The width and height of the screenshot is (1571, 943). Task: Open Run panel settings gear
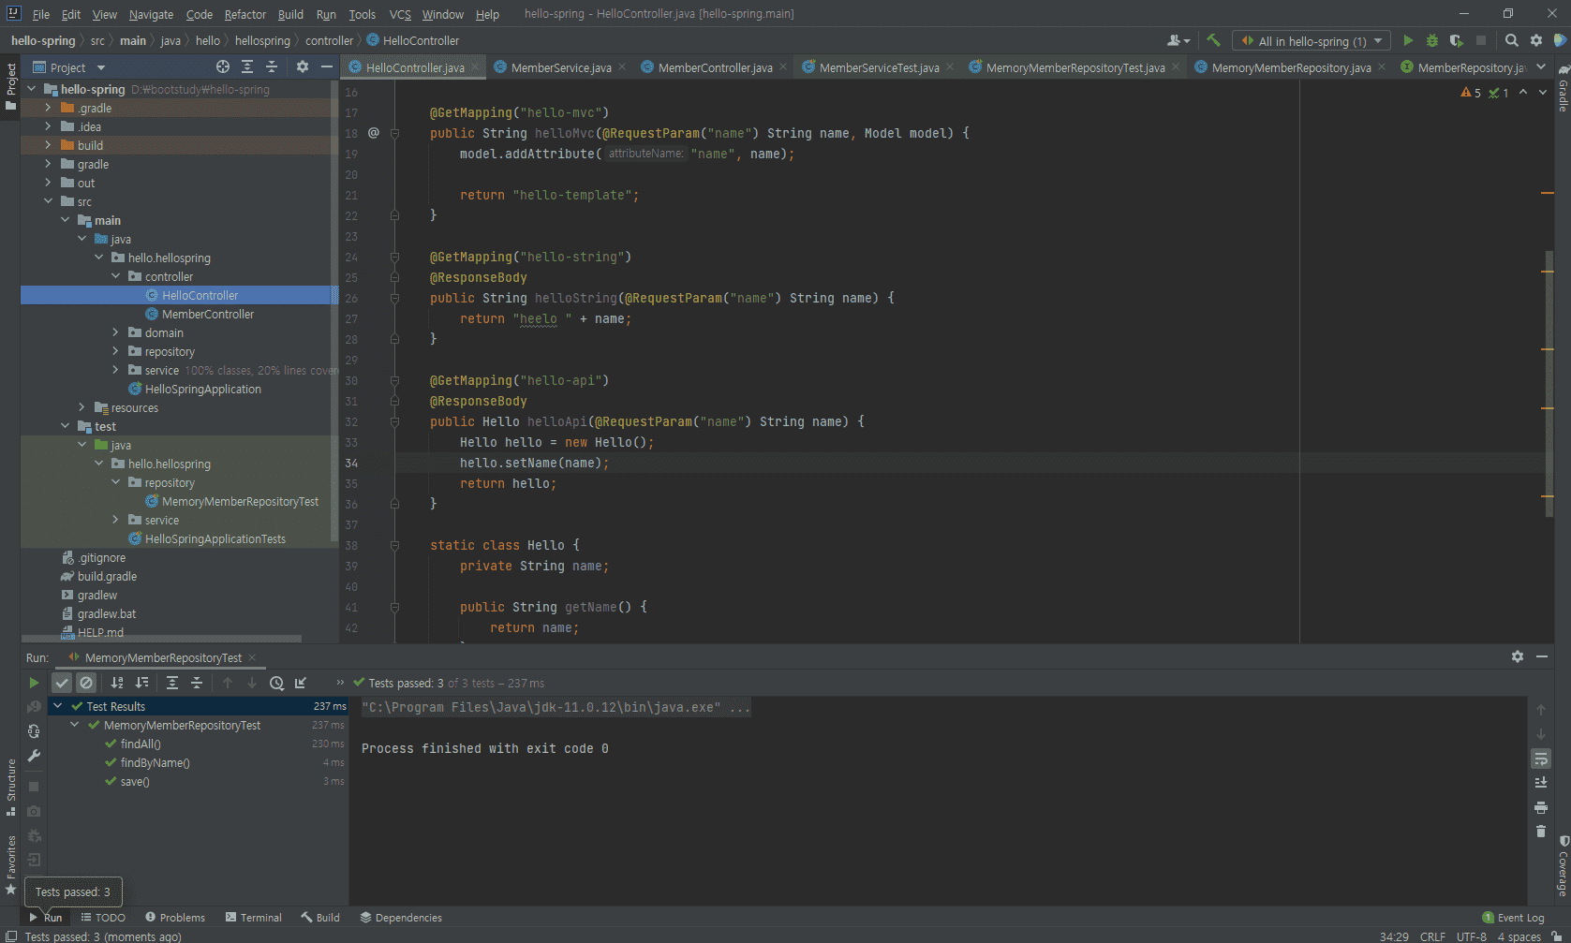[1518, 656]
